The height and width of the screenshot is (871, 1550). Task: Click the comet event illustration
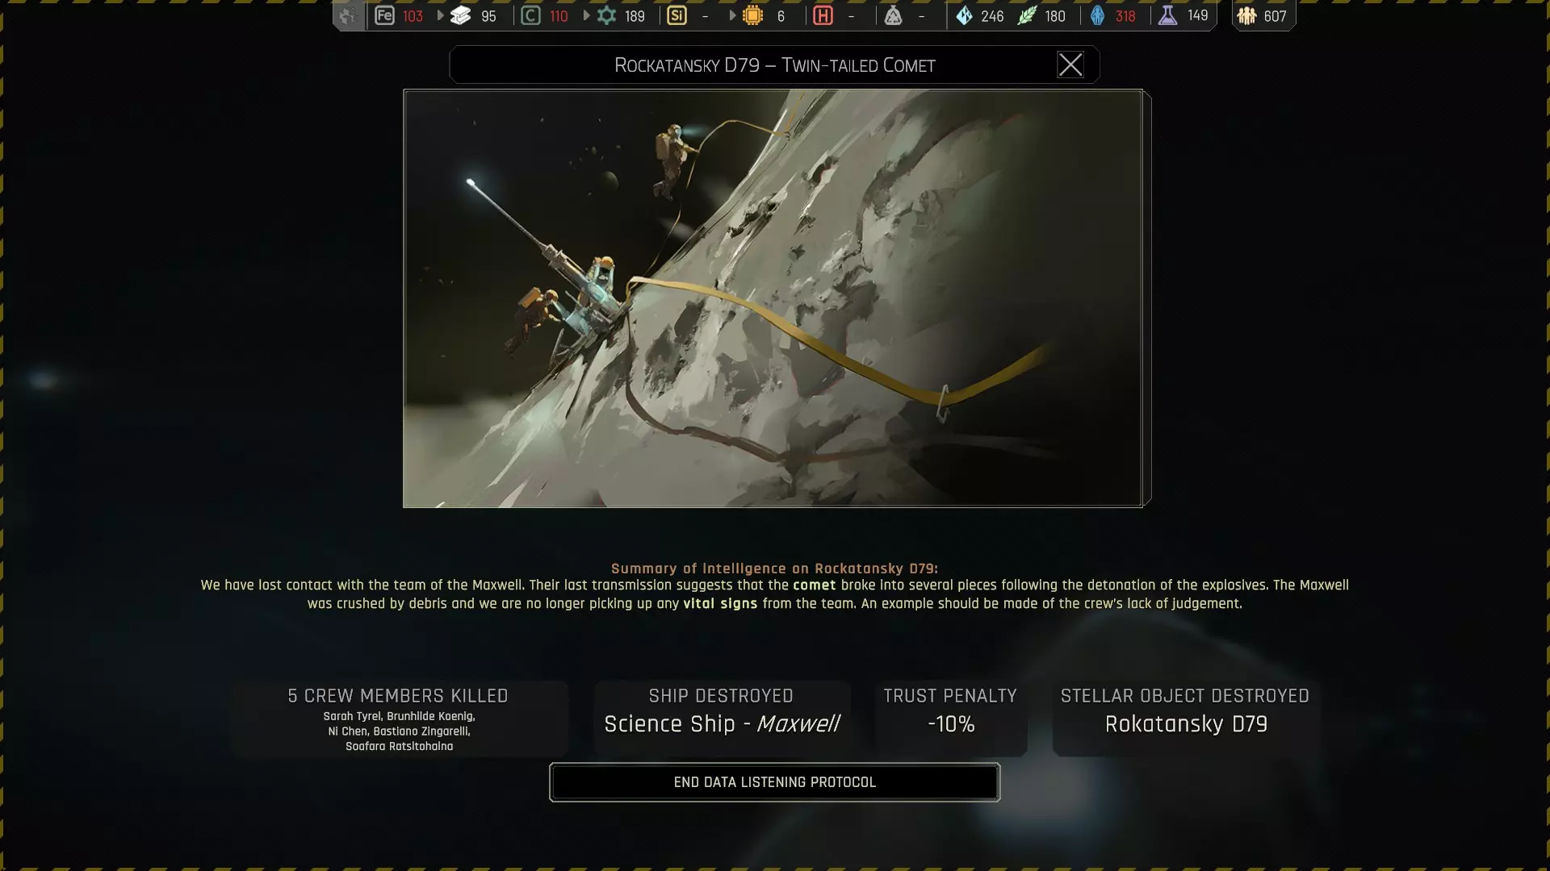(x=773, y=298)
